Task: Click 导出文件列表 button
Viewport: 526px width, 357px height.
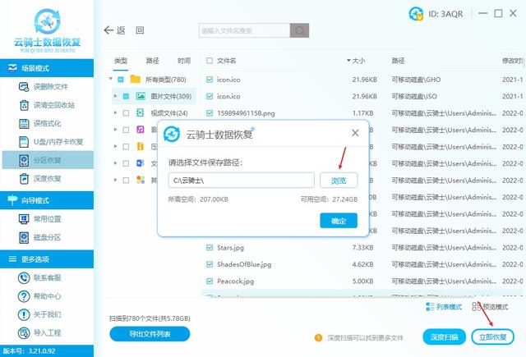Action: 150,334
